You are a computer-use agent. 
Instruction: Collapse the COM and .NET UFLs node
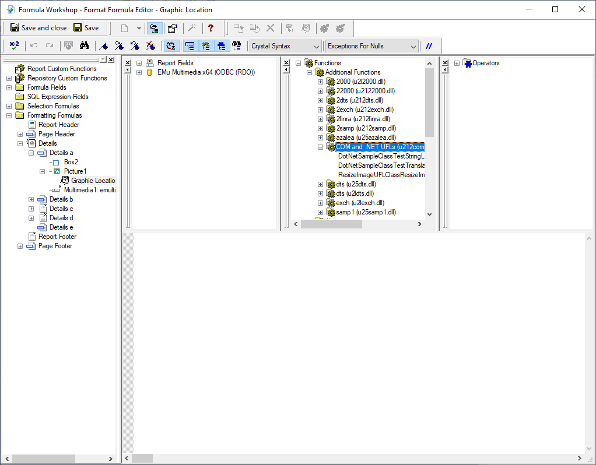(x=320, y=147)
